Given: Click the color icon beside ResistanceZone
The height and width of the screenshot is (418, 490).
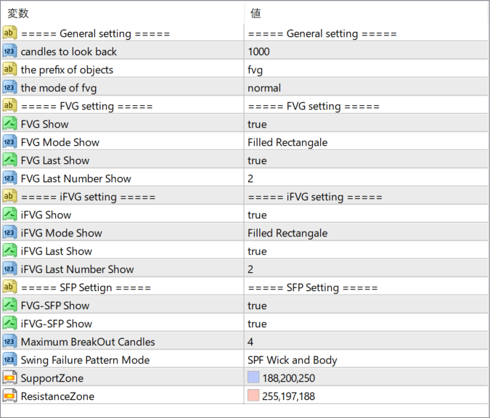Looking at the screenshot, I should click(x=9, y=396).
